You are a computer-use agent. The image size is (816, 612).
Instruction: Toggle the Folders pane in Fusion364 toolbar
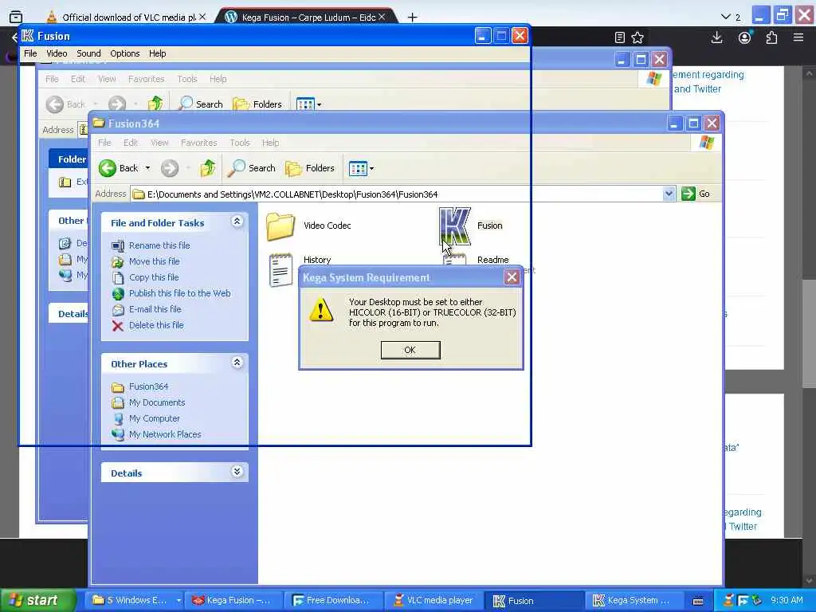(311, 168)
